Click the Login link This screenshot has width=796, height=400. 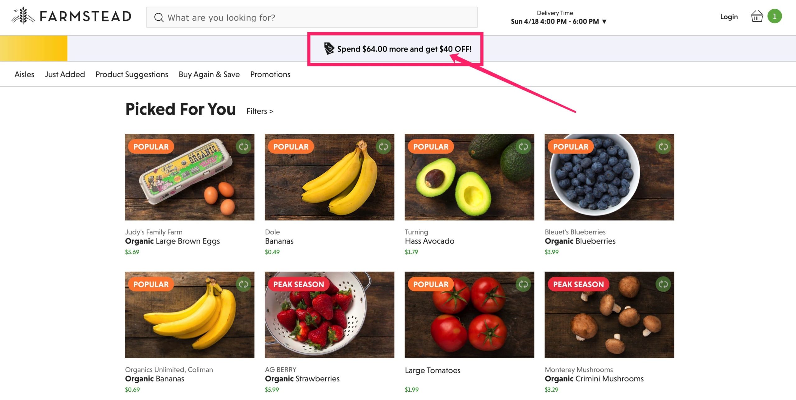coord(729,17)
